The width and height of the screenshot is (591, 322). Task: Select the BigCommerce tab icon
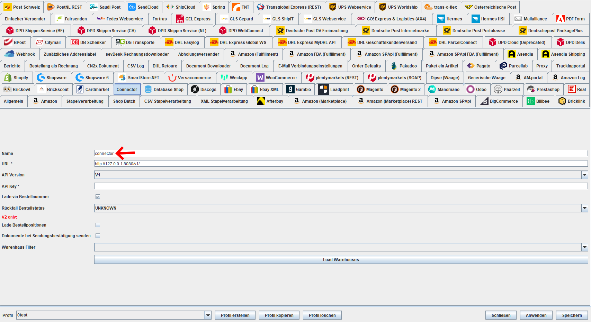[x=484, y=101]
